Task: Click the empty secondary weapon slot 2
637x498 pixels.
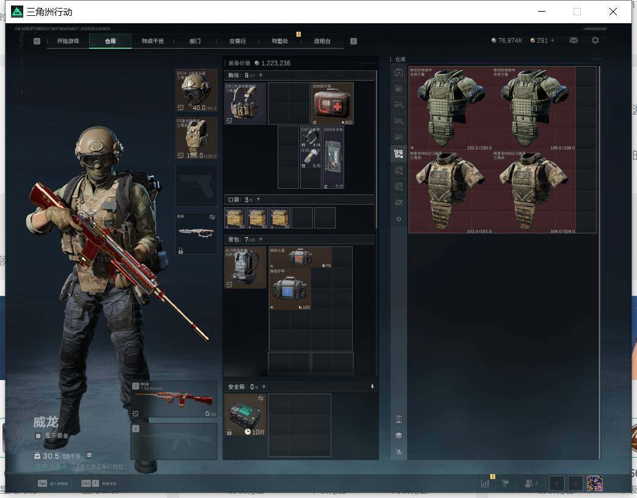Action: click(x=174, y=442)
